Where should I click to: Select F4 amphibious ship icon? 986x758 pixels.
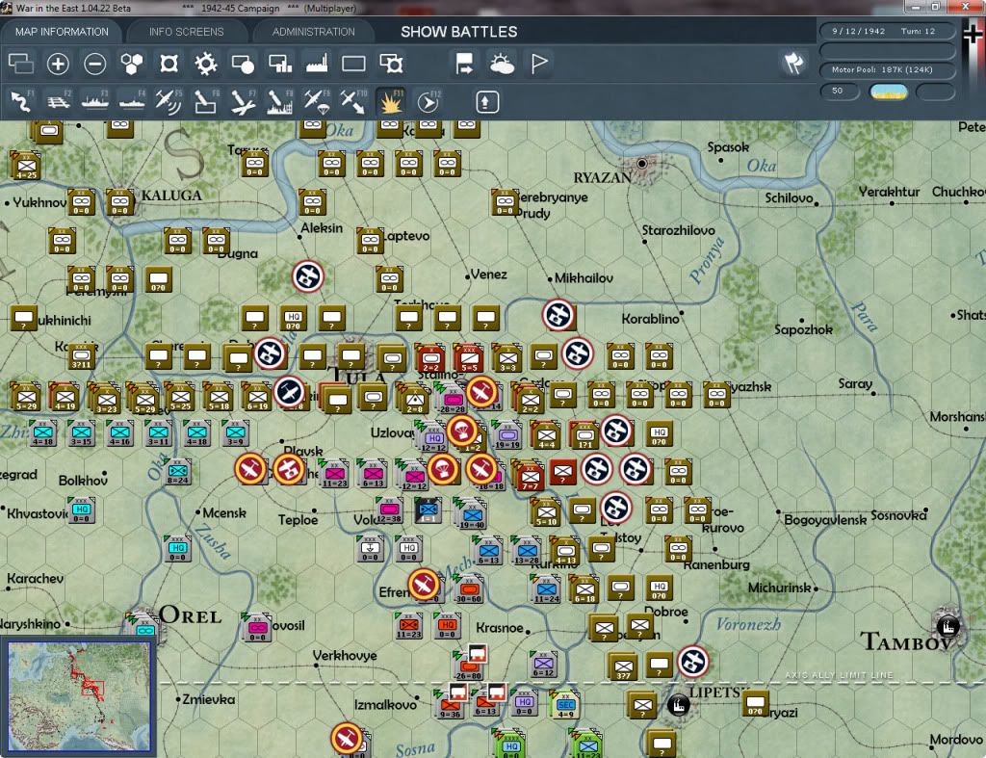[132, 102]
